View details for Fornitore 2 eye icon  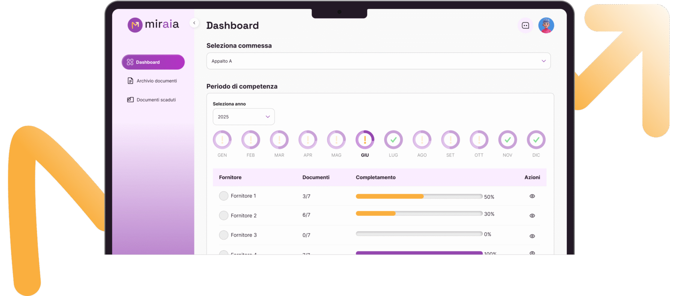(532, 216)
